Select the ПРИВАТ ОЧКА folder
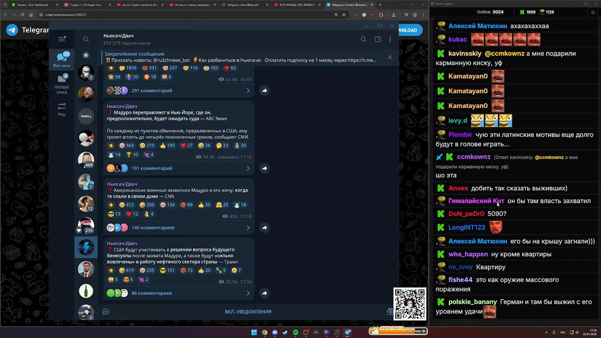The image size is (601, 338). point(62,84)
